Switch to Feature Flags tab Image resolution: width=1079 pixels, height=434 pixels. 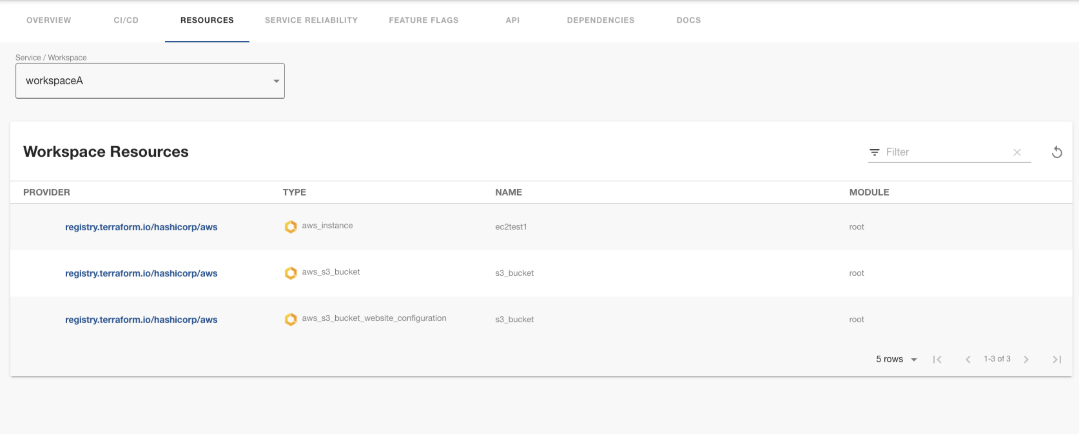(424, 20)
